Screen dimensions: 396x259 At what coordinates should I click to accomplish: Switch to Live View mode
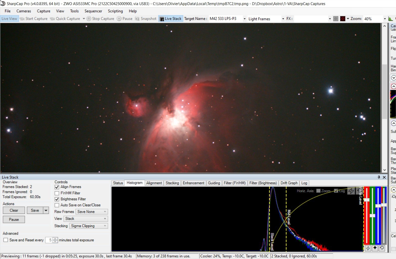[x=9, y=19]
